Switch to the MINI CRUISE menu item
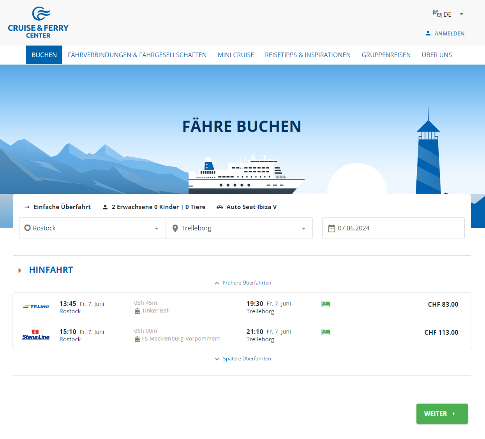Viewport: 485px width, 439px height. (x=236, y=55)
